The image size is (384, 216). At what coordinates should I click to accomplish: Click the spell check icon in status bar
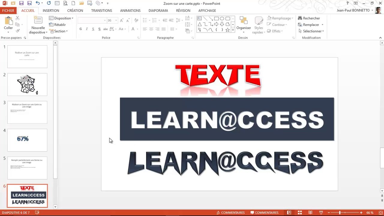[x=37, y=213]
